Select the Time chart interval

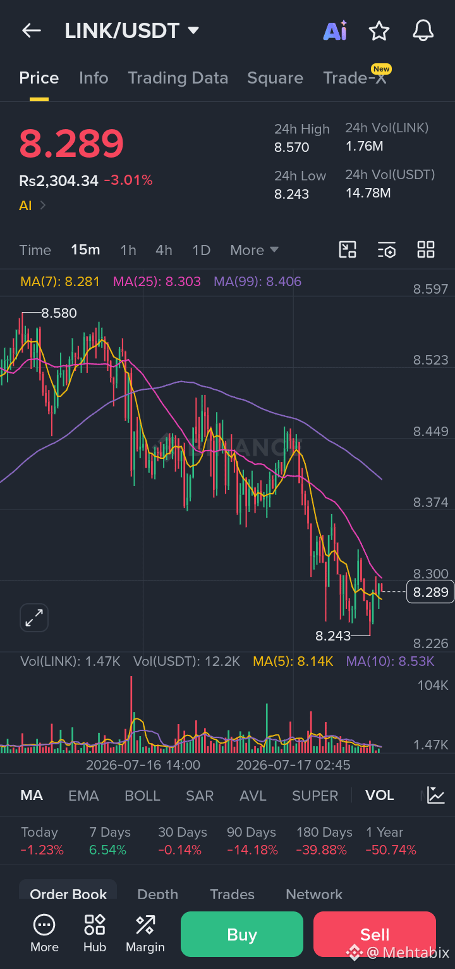(35, 250)
